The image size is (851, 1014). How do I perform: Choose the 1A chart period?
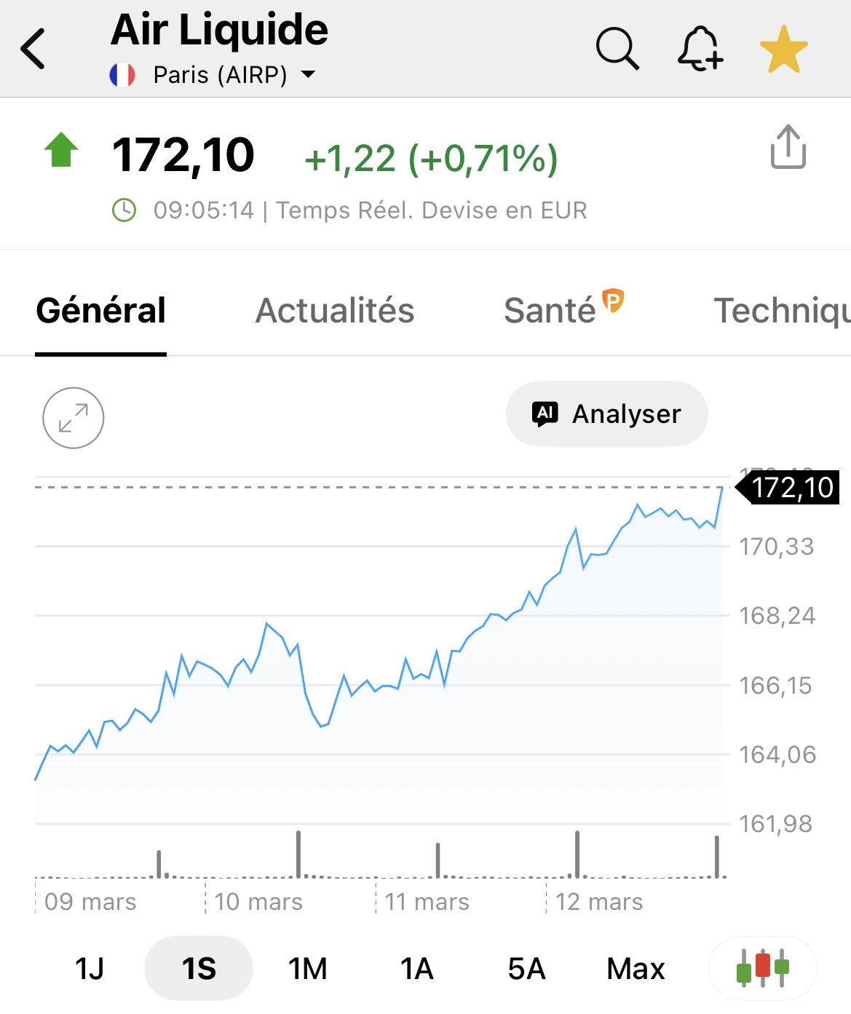tap(416, 969)
